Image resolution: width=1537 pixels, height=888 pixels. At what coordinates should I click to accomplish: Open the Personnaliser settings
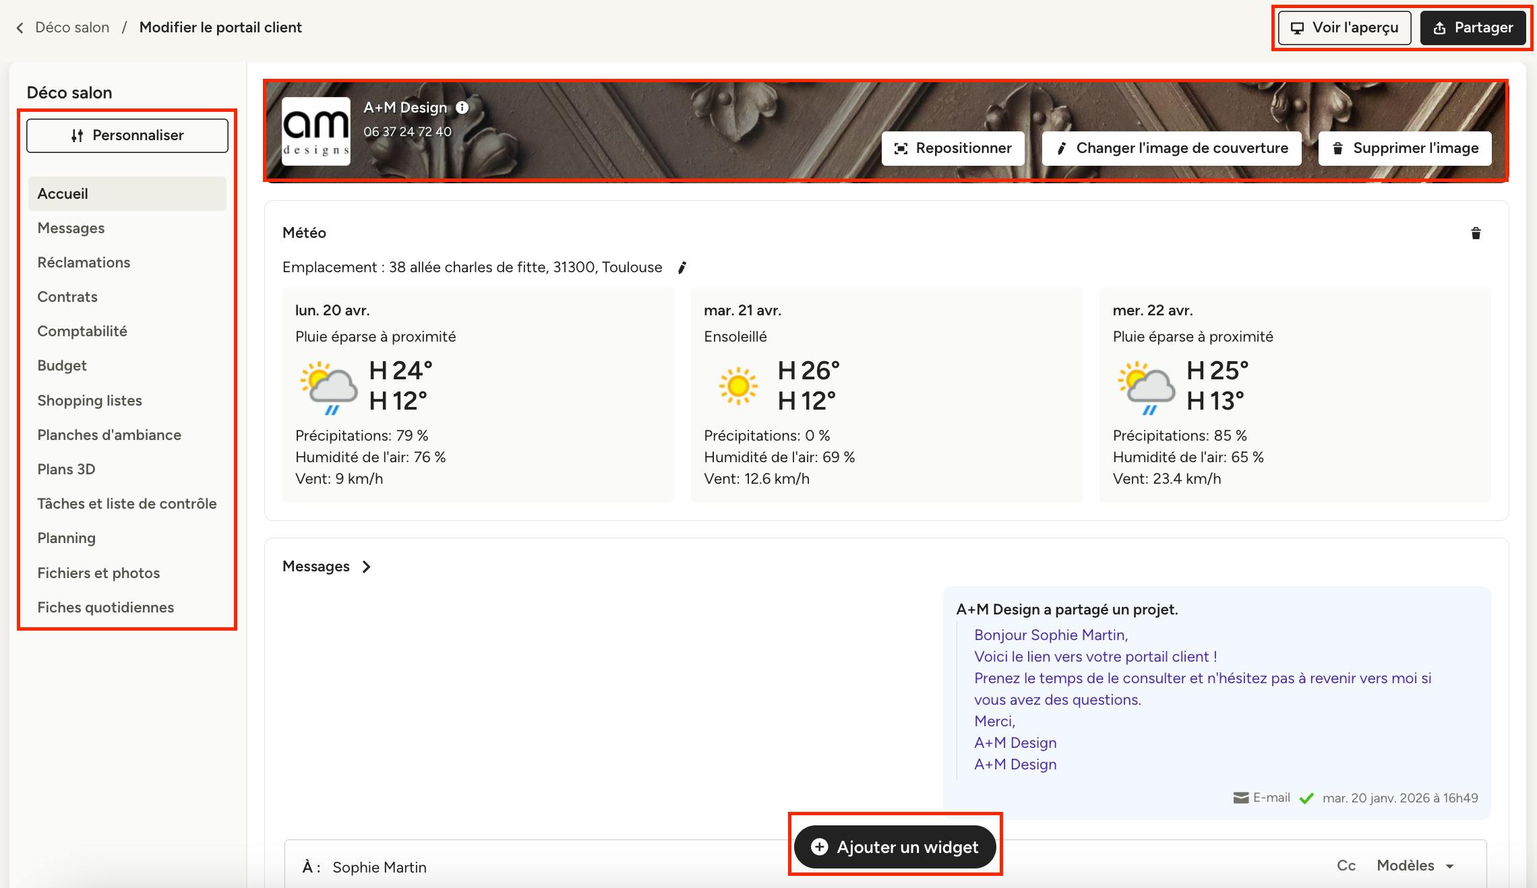127,135
